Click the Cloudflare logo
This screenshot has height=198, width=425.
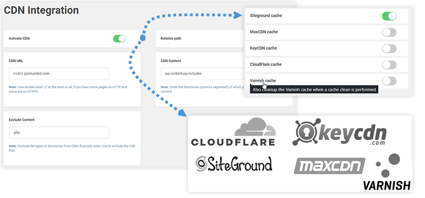tap(233, 132)
